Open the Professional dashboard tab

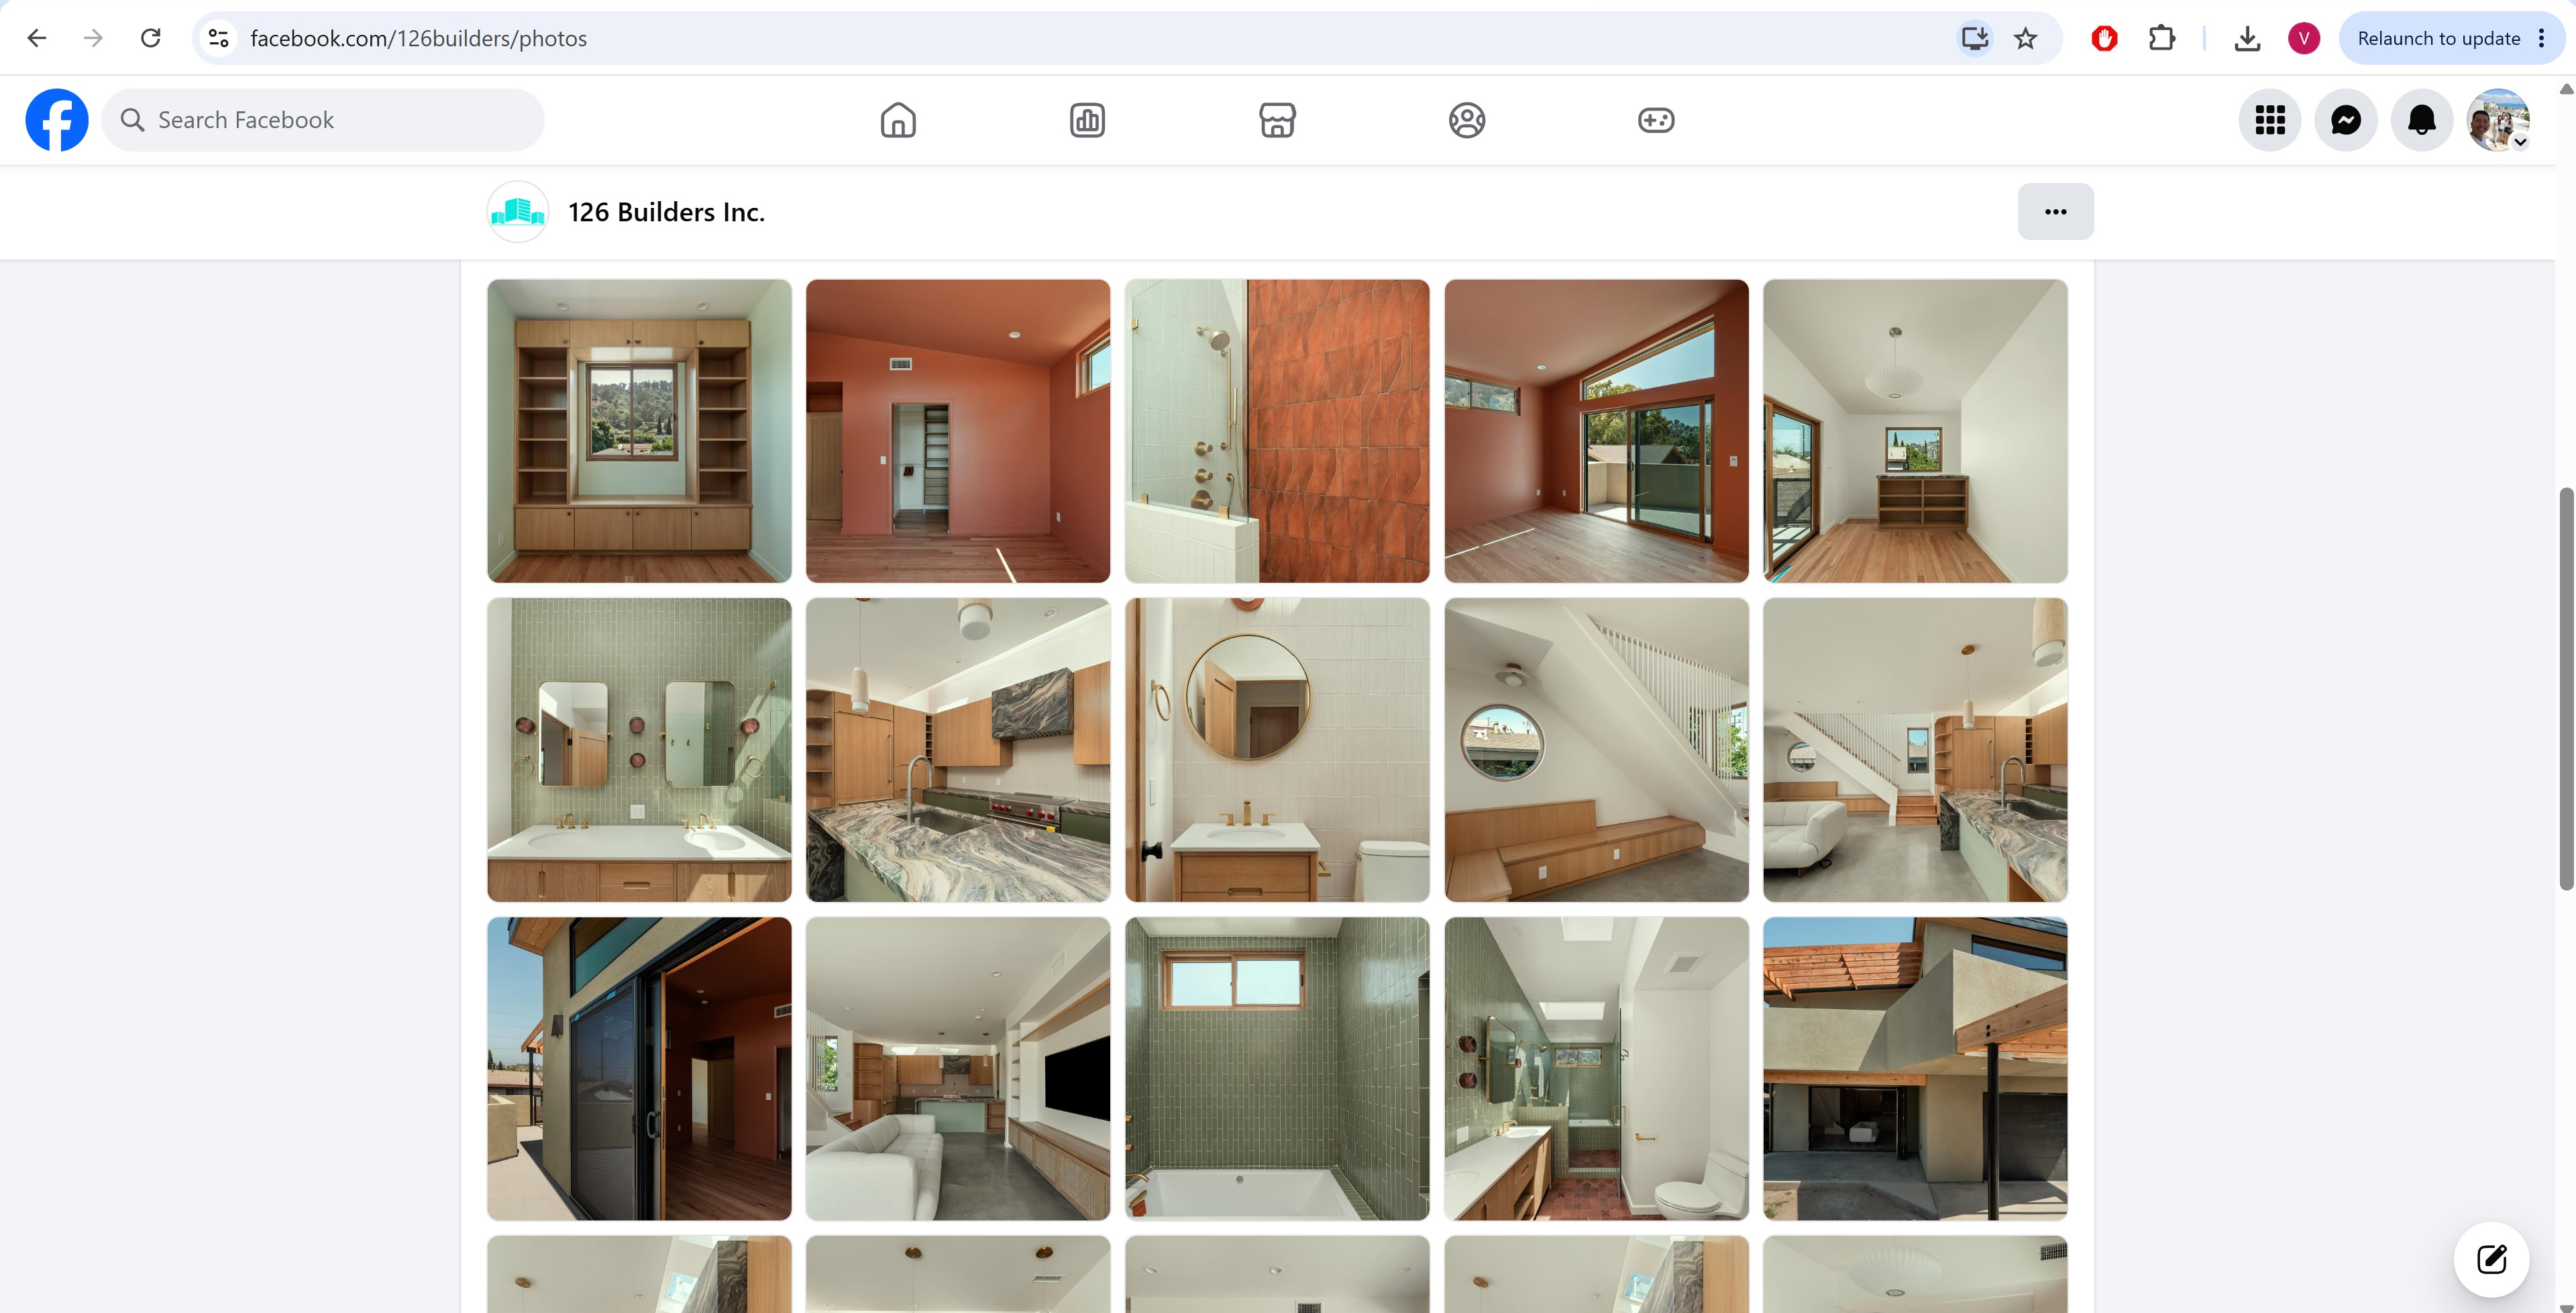1087,120
